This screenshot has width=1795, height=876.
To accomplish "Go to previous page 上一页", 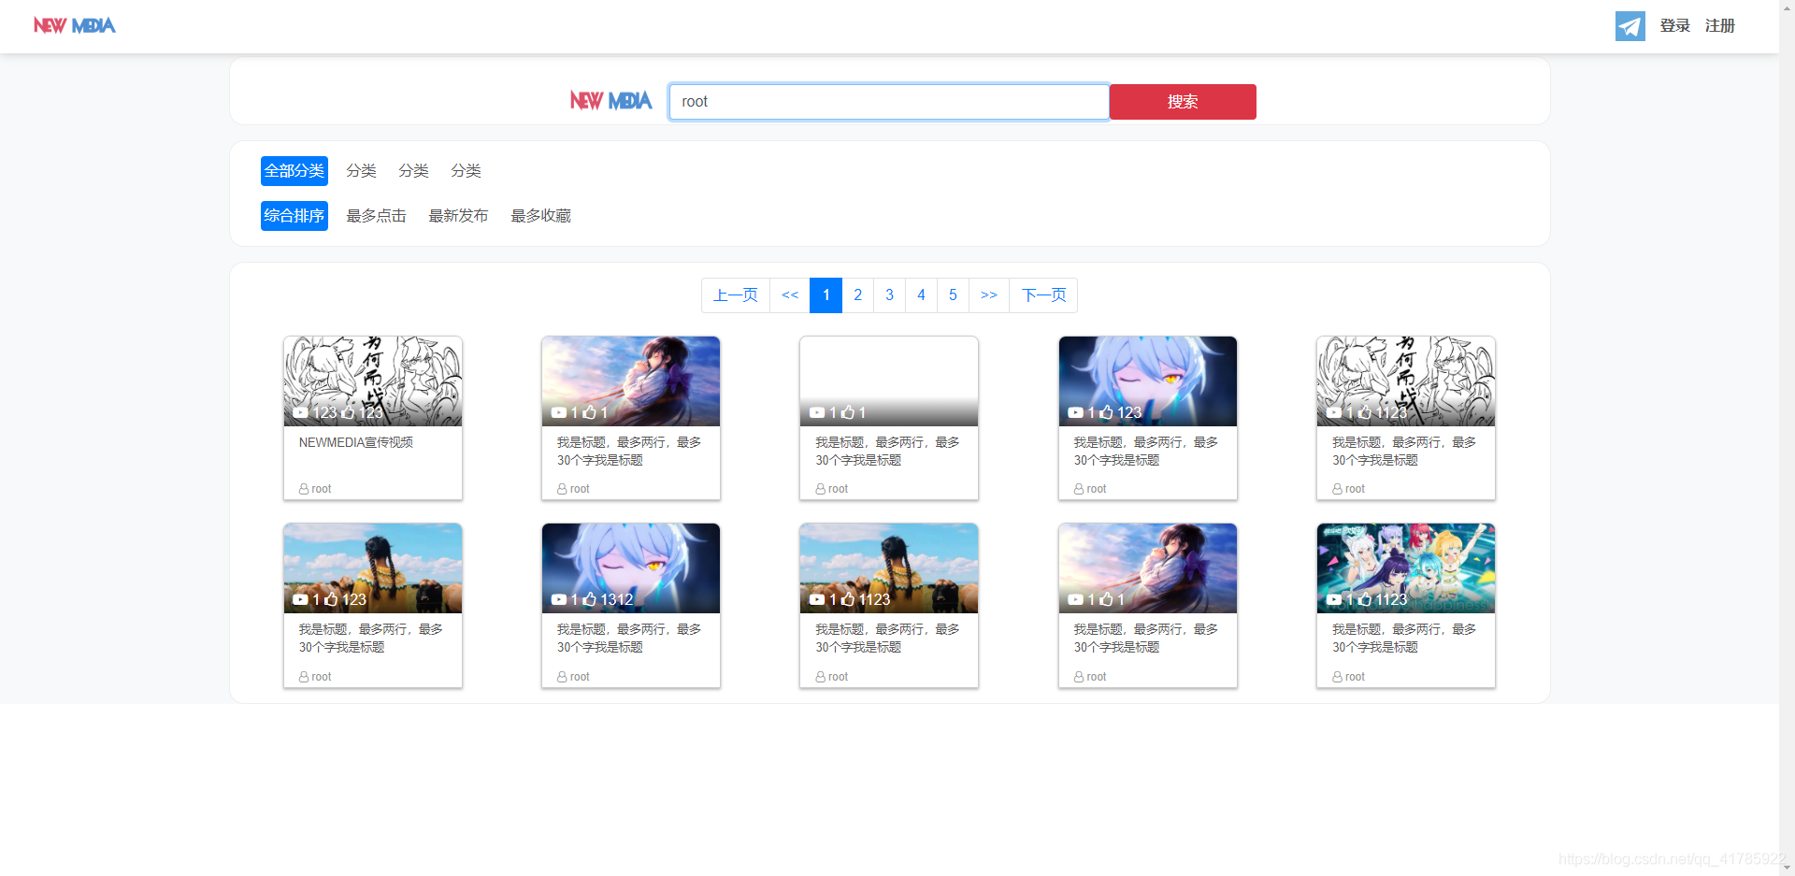I will coord(736,295).
